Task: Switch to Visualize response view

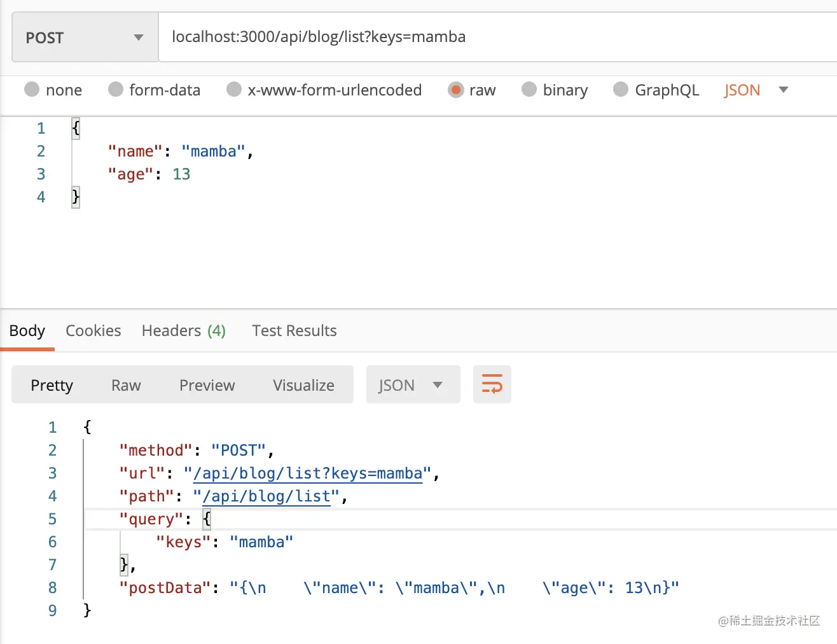Action: (x=303, y=385)
